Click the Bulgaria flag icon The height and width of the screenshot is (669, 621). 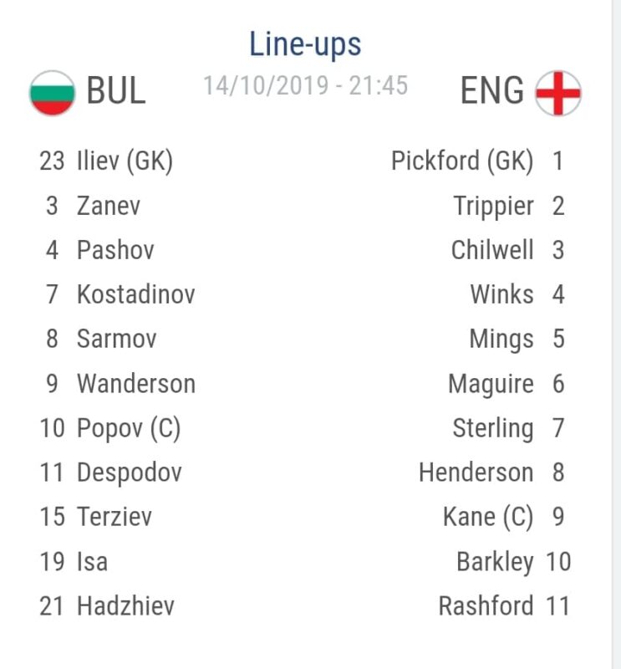(52, 93)
